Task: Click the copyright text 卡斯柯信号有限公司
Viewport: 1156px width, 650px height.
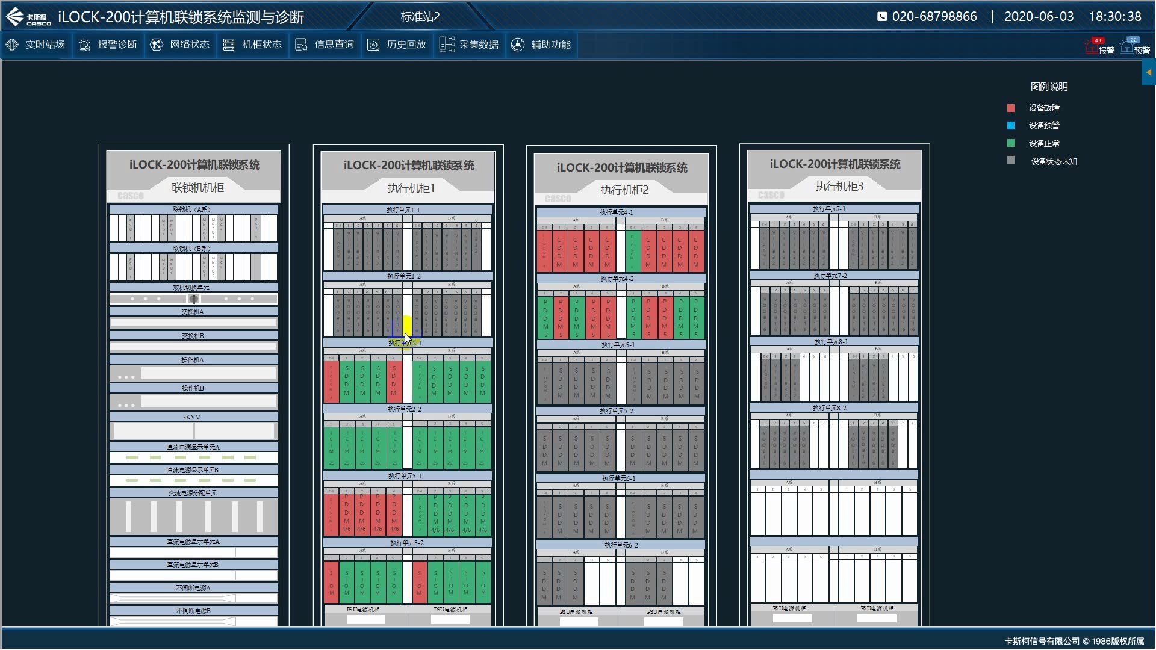Action: pos(1042,642)
